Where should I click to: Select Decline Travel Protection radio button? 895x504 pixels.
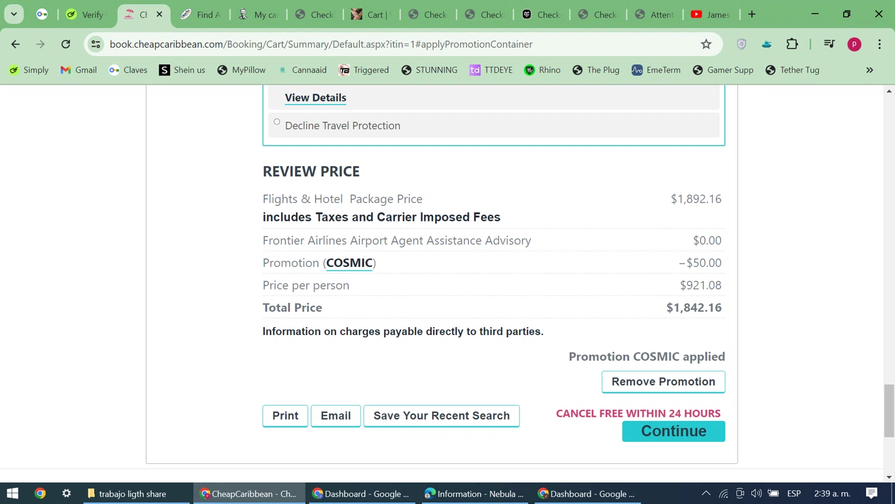277,122
